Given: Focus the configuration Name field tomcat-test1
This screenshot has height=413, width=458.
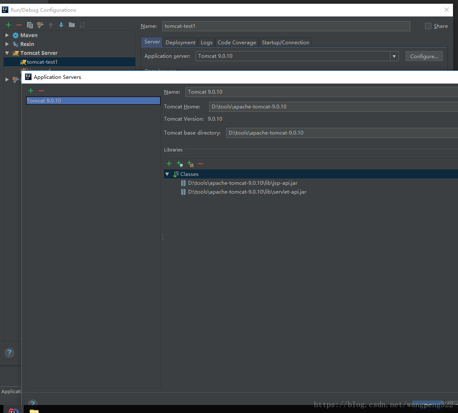Looking at the screenshot, I should (286, 26).
